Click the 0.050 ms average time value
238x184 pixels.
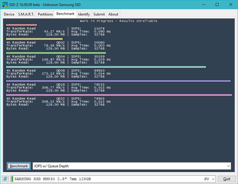[102, 45]
